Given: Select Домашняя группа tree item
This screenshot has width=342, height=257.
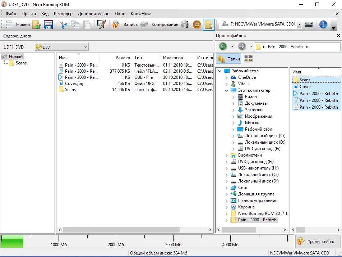Looking at the screenshot, I should (x=256, y=194).
